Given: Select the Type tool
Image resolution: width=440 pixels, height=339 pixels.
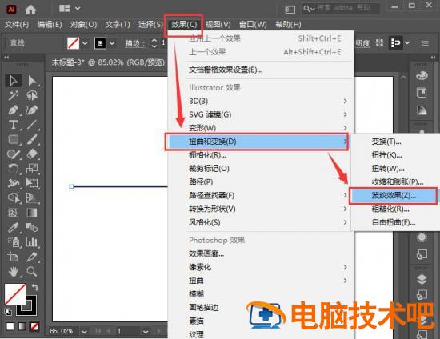Looking at the screenshot, I should 13,125.
